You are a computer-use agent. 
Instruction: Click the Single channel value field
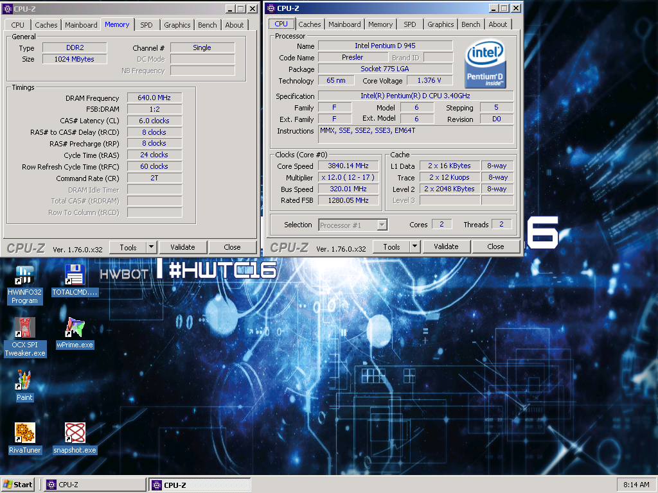point(202,48)
